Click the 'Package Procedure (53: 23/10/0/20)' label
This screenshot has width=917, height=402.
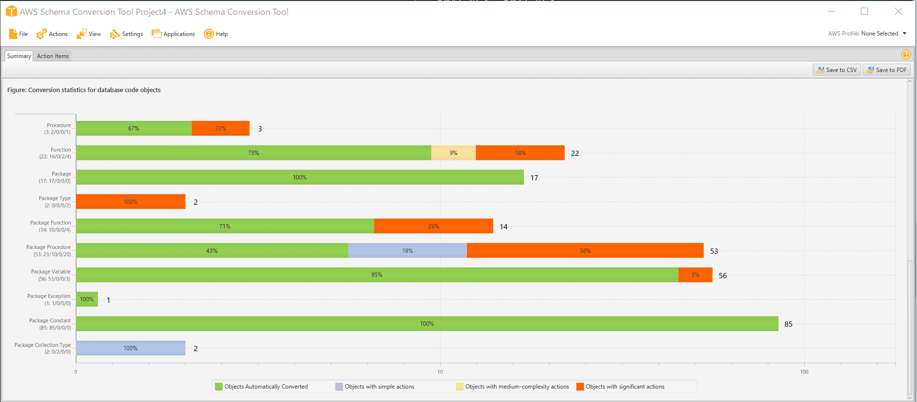(x=48, y=251)
